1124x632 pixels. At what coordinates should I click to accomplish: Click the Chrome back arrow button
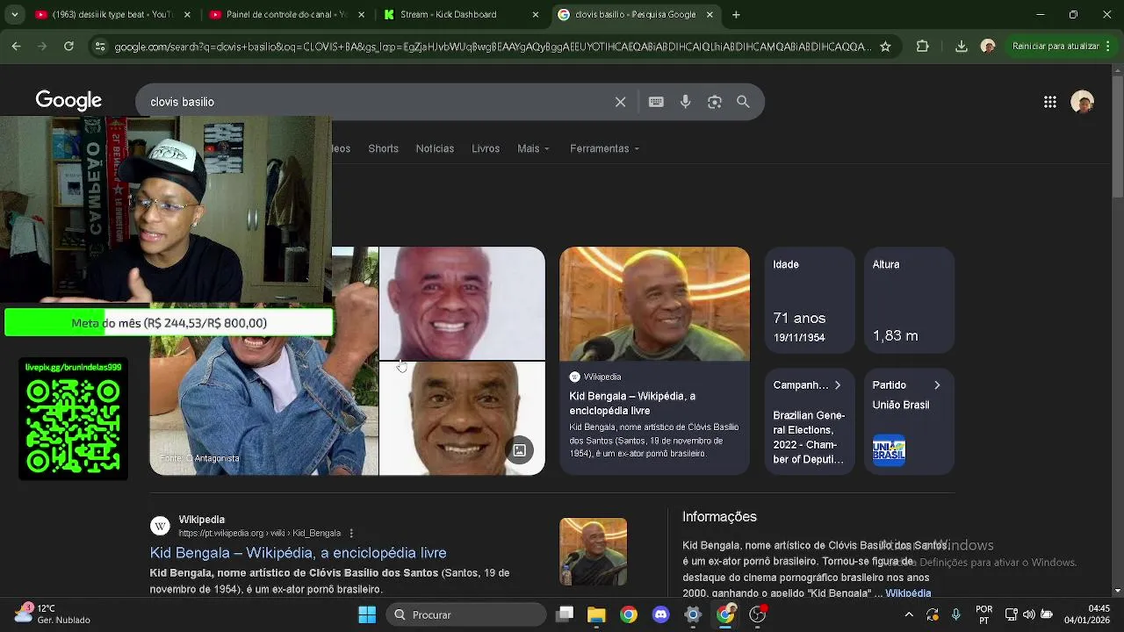16,47
